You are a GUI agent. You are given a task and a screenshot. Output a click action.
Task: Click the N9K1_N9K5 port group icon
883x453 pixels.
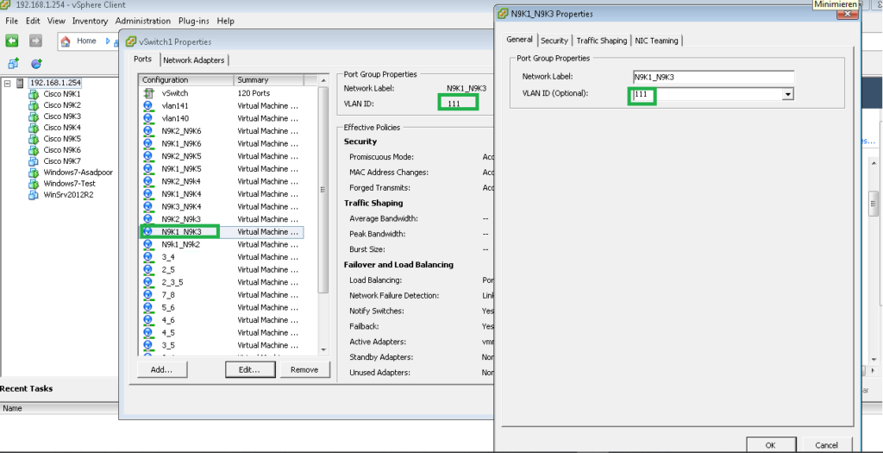click(x=148, y=169)
